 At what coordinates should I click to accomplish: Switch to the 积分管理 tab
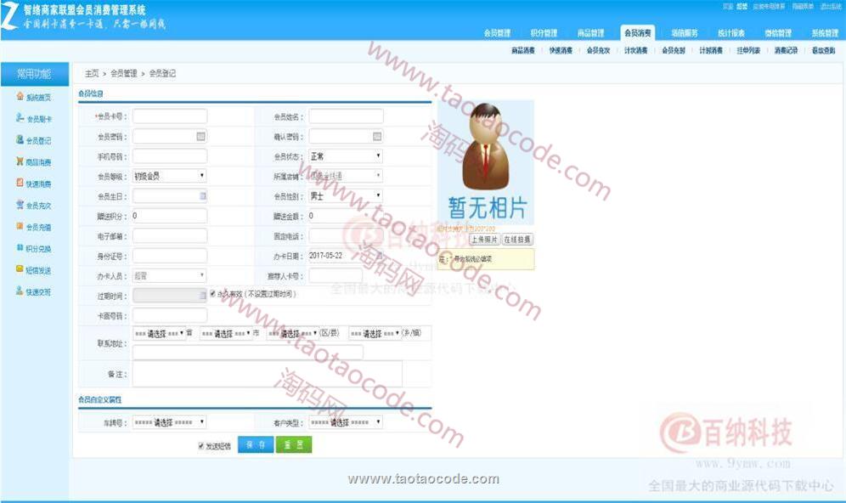(x=544, y=33)
